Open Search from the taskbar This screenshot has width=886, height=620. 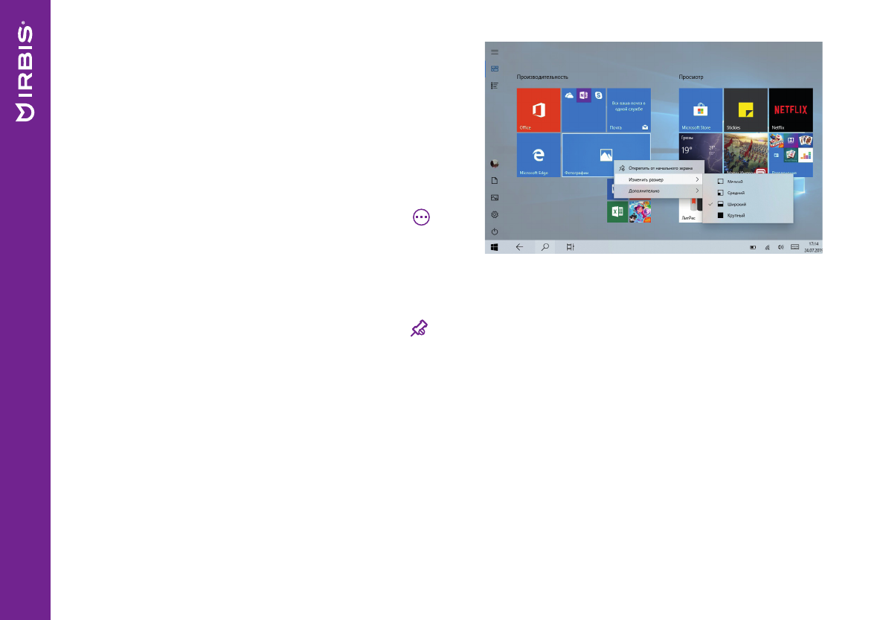(x=545, y=246)
